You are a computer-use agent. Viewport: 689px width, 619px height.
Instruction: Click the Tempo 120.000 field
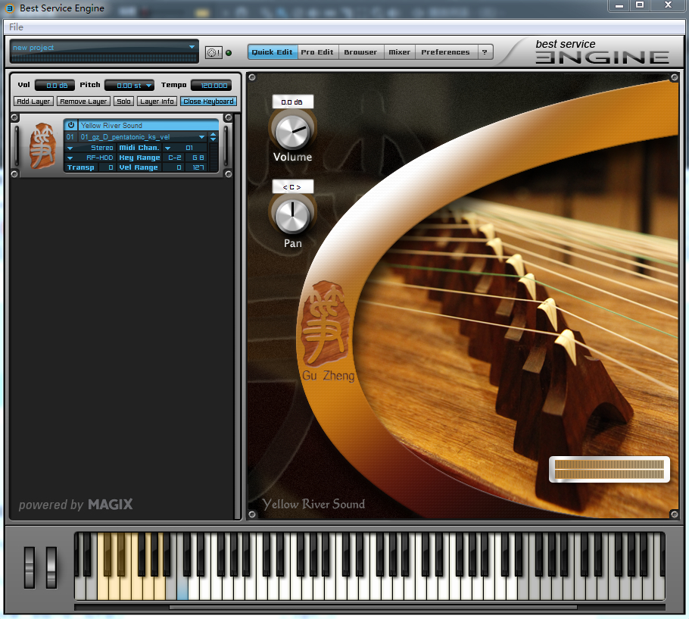tap(211, 86)
